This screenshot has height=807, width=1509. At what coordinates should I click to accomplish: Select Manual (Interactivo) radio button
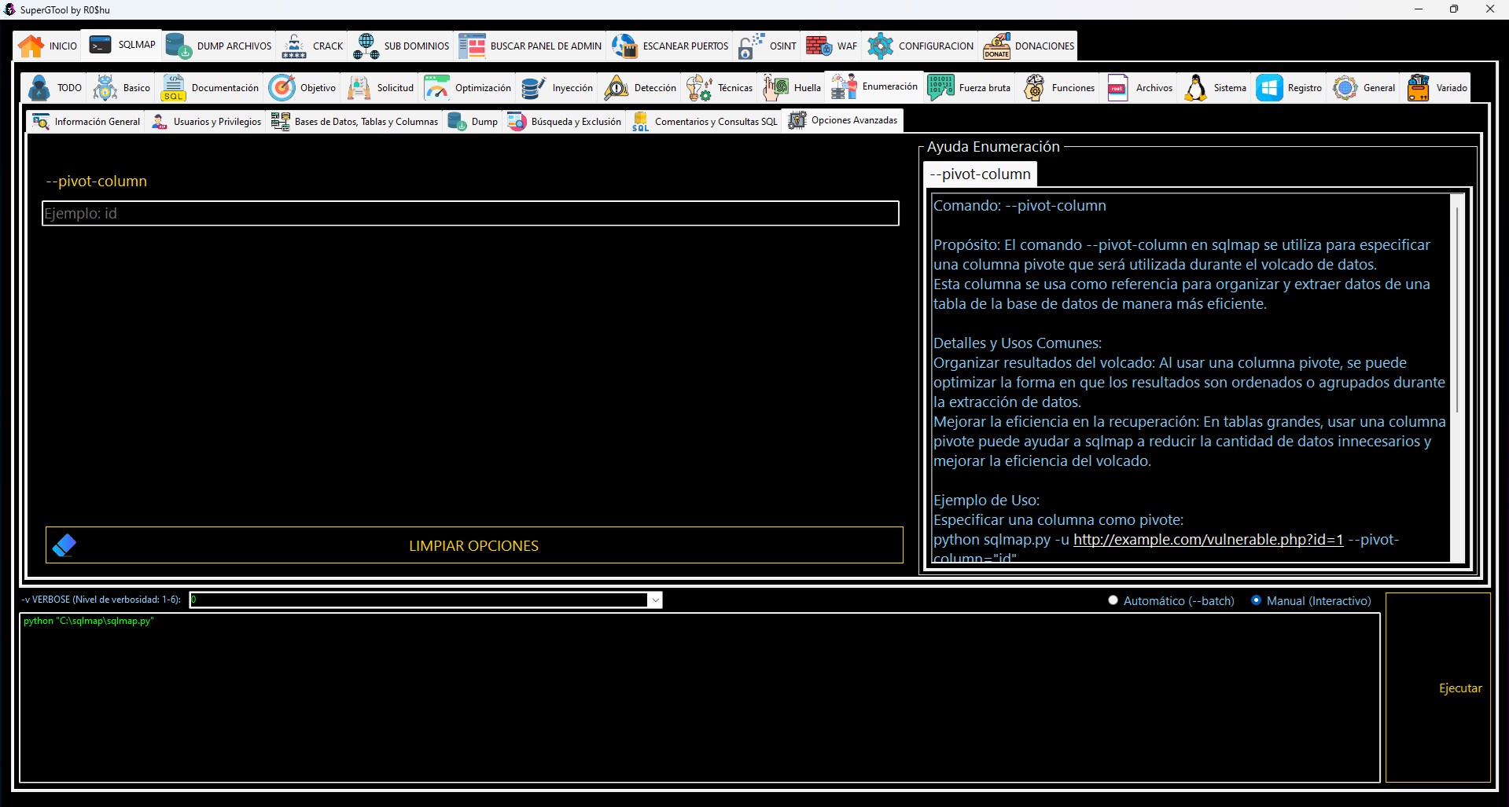pyautogui.click(x=1256, y=600)
